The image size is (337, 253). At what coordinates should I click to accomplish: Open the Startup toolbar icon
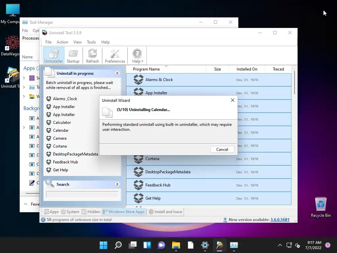coord(73,55)
